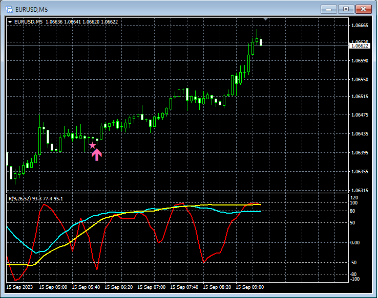Click the 1.06395 price scale label
Viewport: 378px width, 298px height.
[x=360, y=153]
